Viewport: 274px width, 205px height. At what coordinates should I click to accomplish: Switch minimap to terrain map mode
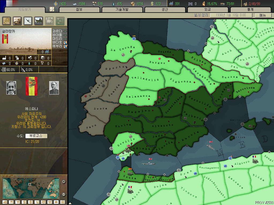pos(5,202)
